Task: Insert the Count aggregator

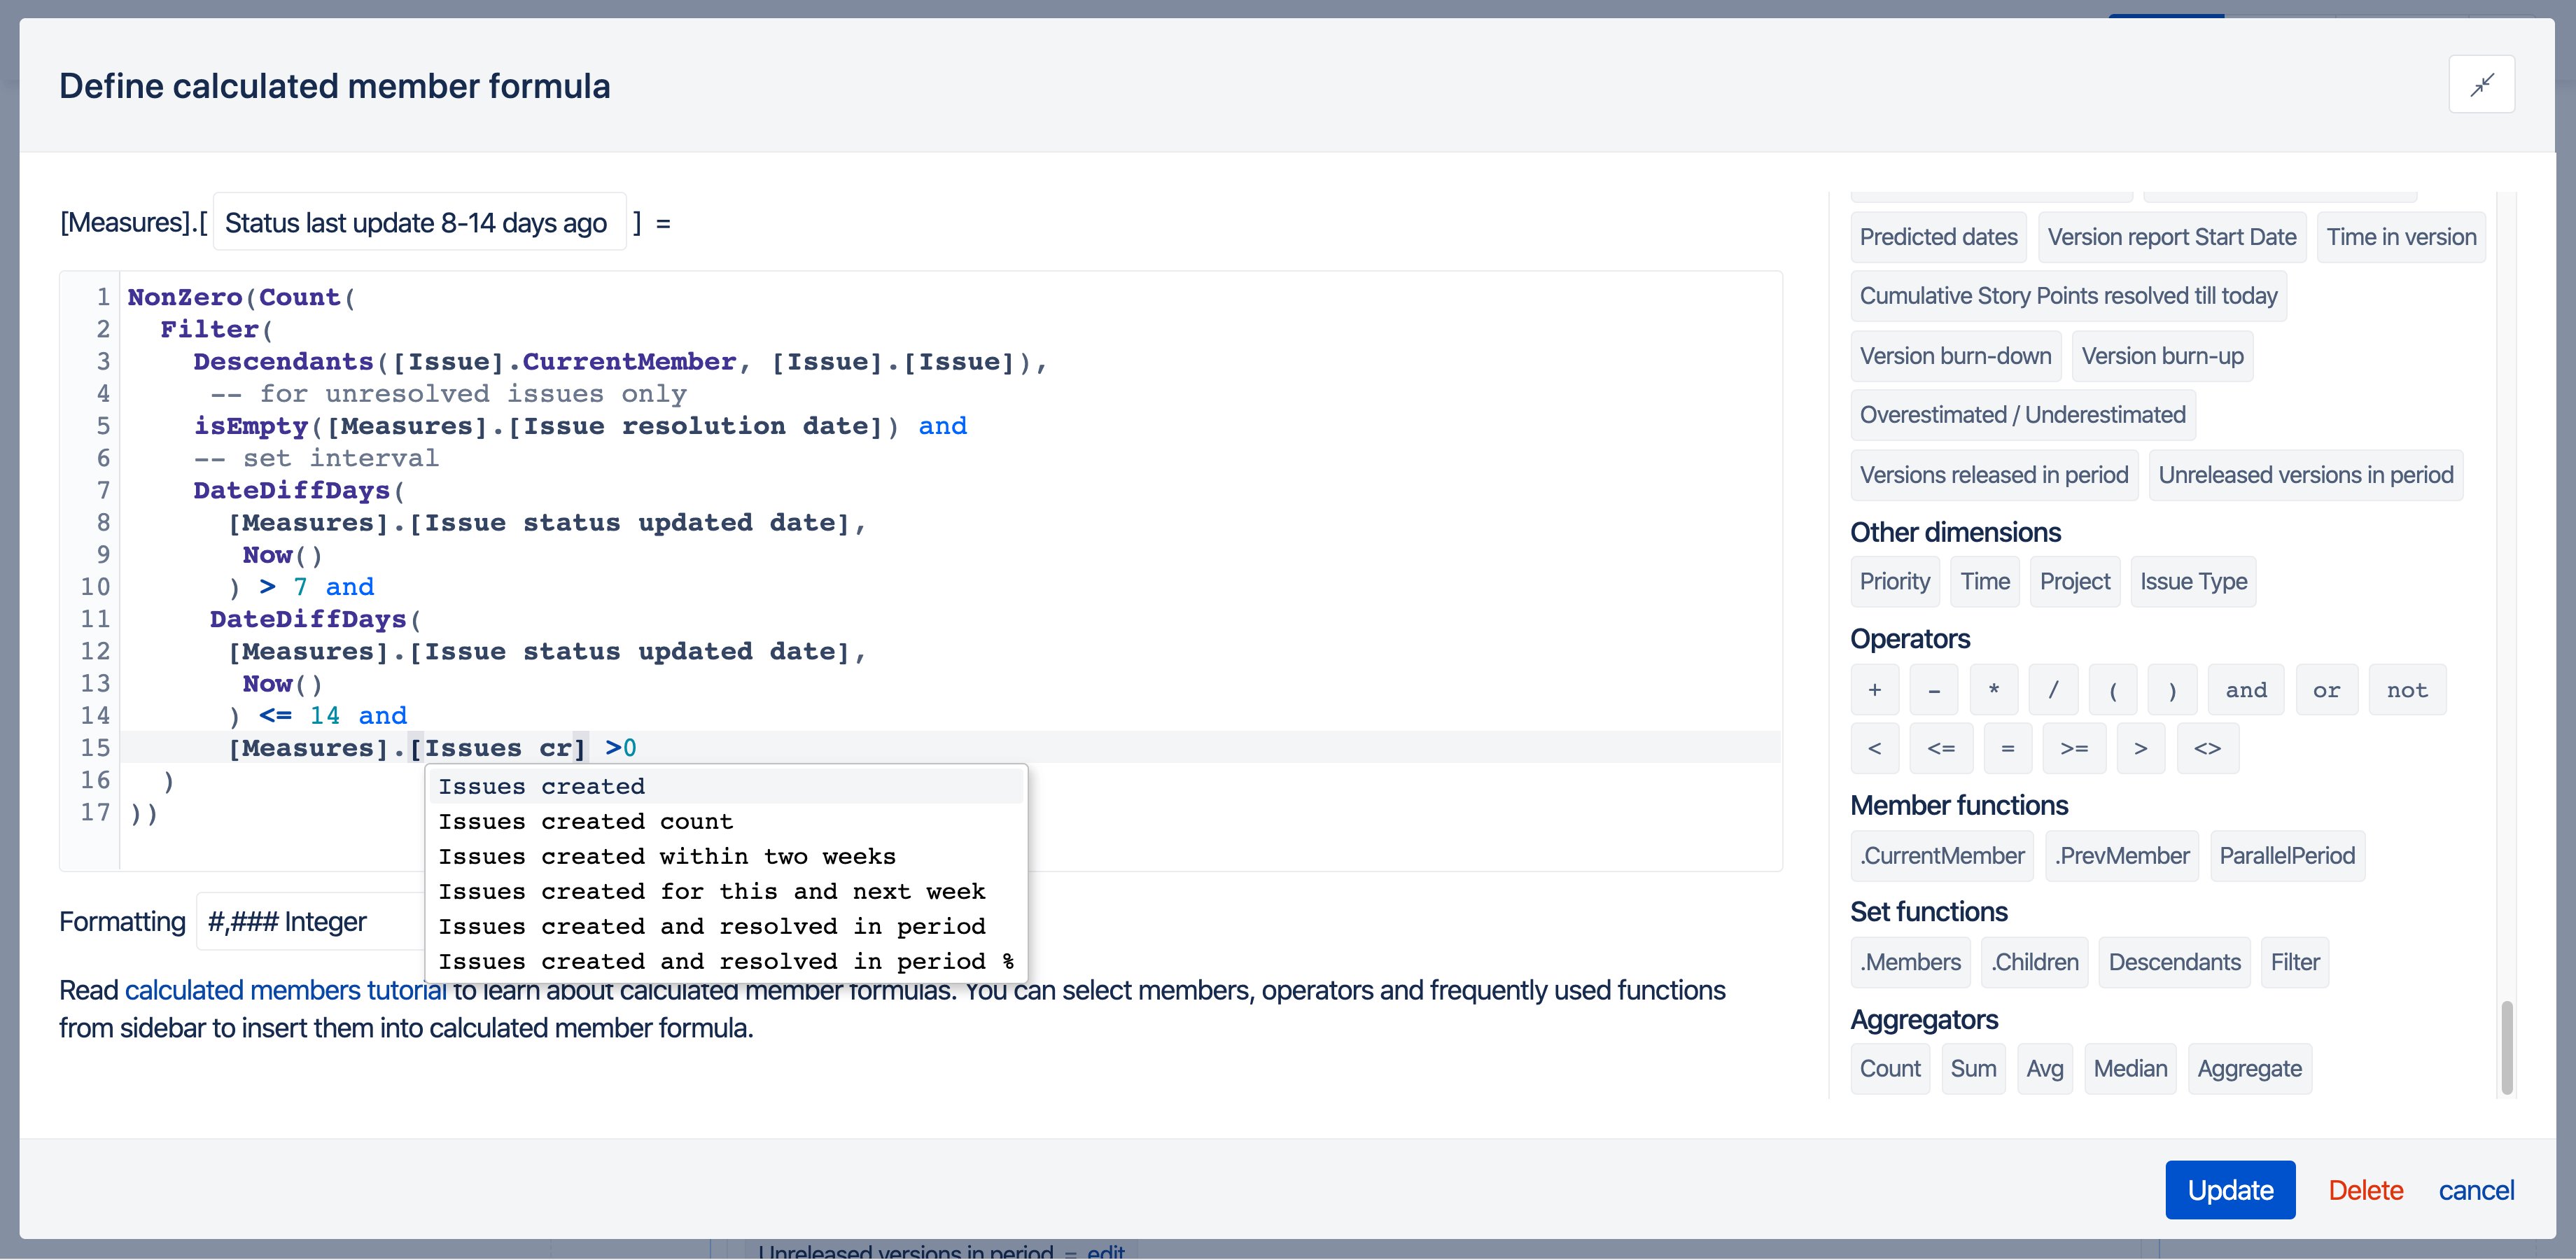Action: click(1889, 1069)
